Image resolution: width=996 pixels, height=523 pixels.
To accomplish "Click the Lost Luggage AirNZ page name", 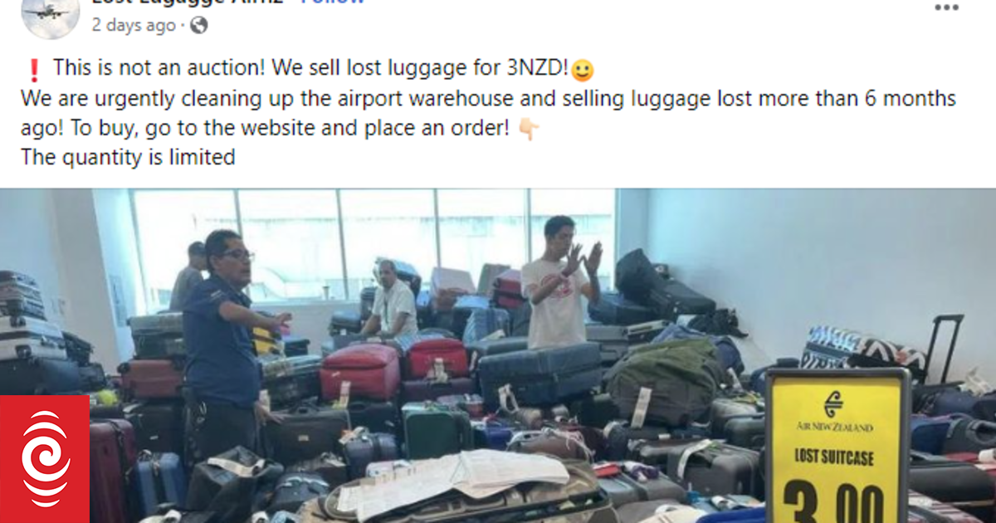I will point(188,2).
